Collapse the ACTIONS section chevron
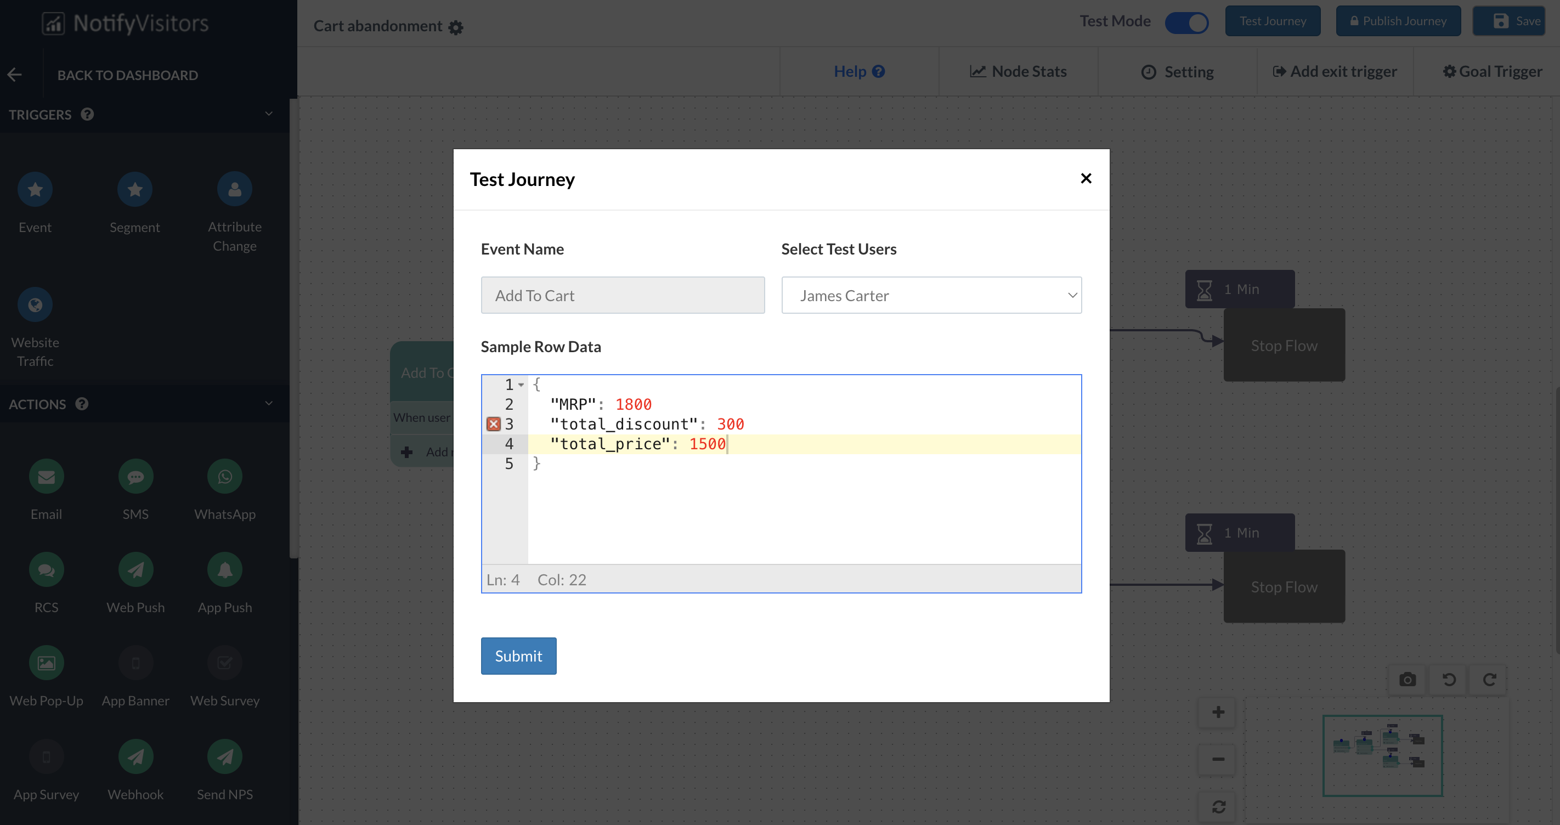 [269, 403]
